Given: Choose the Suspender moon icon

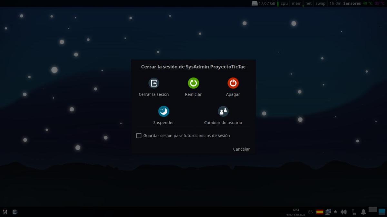Looking at the screenshot, I should tap(164, 112).
